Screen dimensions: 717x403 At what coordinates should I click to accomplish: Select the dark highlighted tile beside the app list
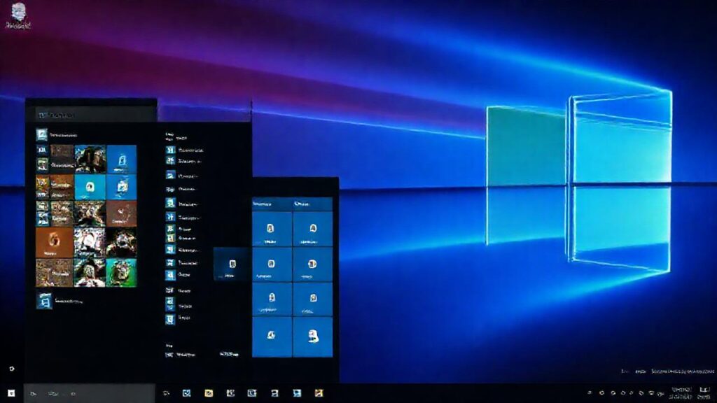click(x=232, y=264)
